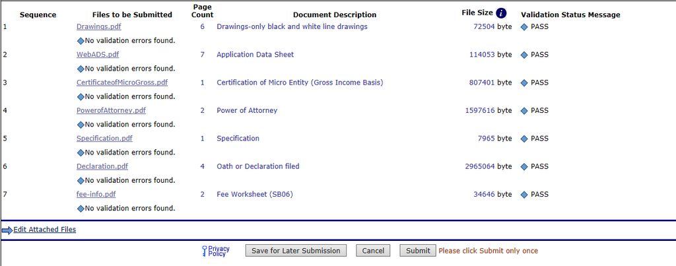
Task: Click the Privacy Policy key icon
Action: click(x=205, y=251)
